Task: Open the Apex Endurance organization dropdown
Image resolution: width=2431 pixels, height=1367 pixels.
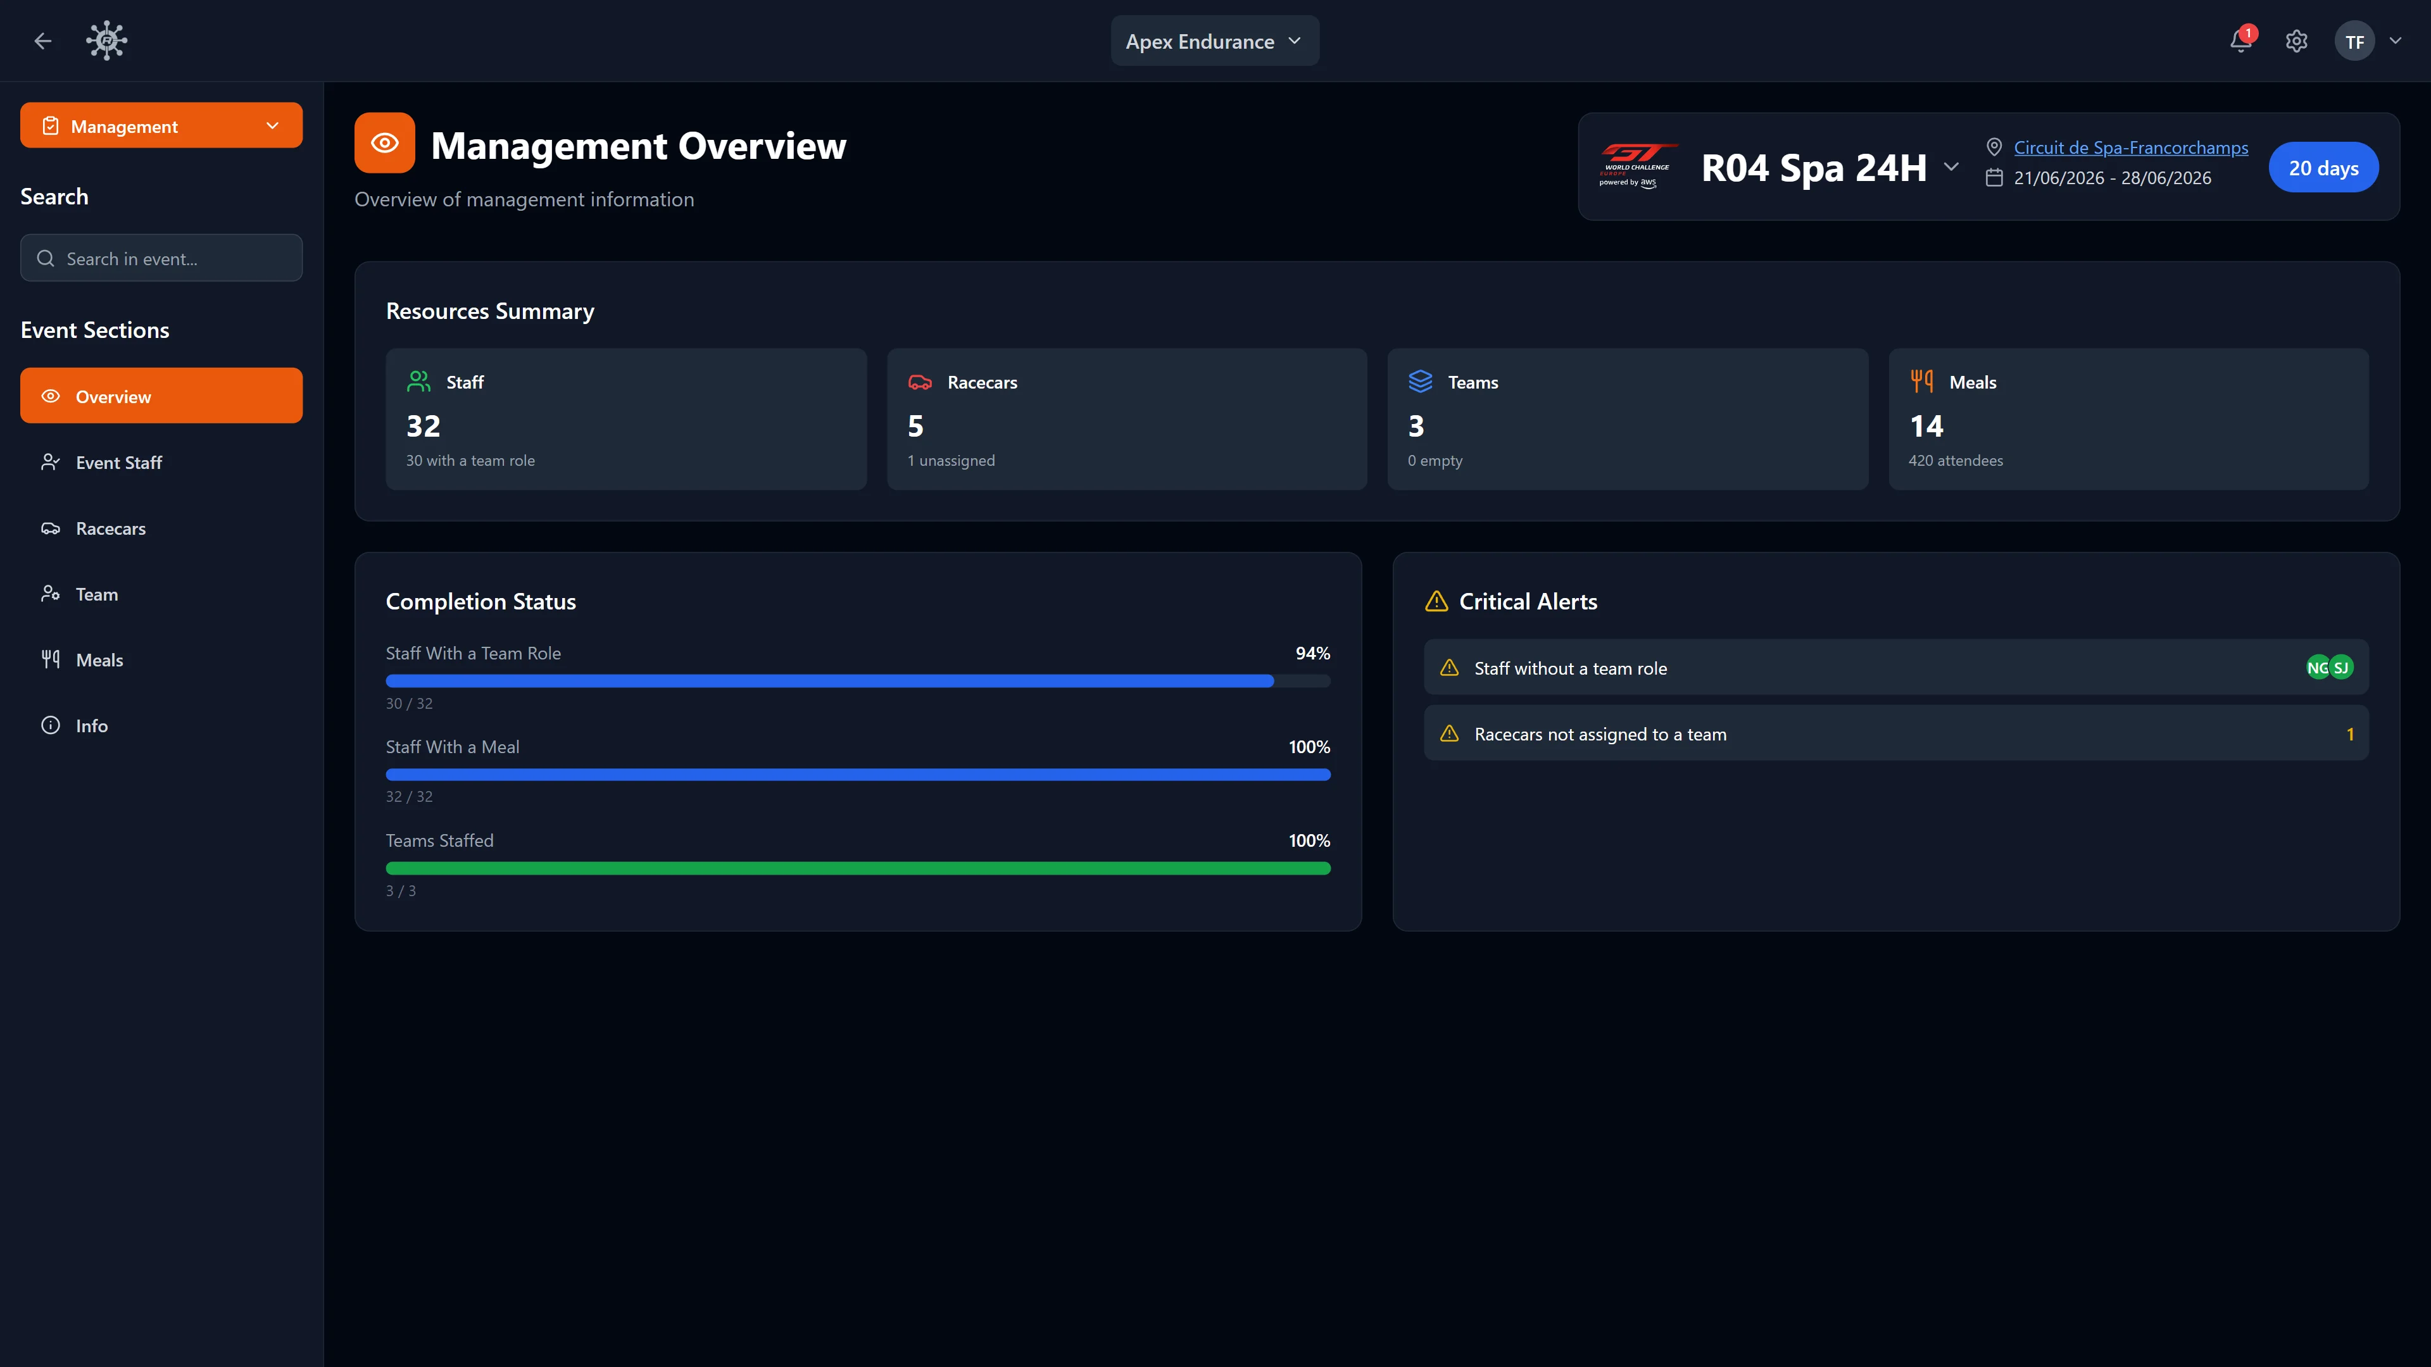Action: [x=1215, y=41]
